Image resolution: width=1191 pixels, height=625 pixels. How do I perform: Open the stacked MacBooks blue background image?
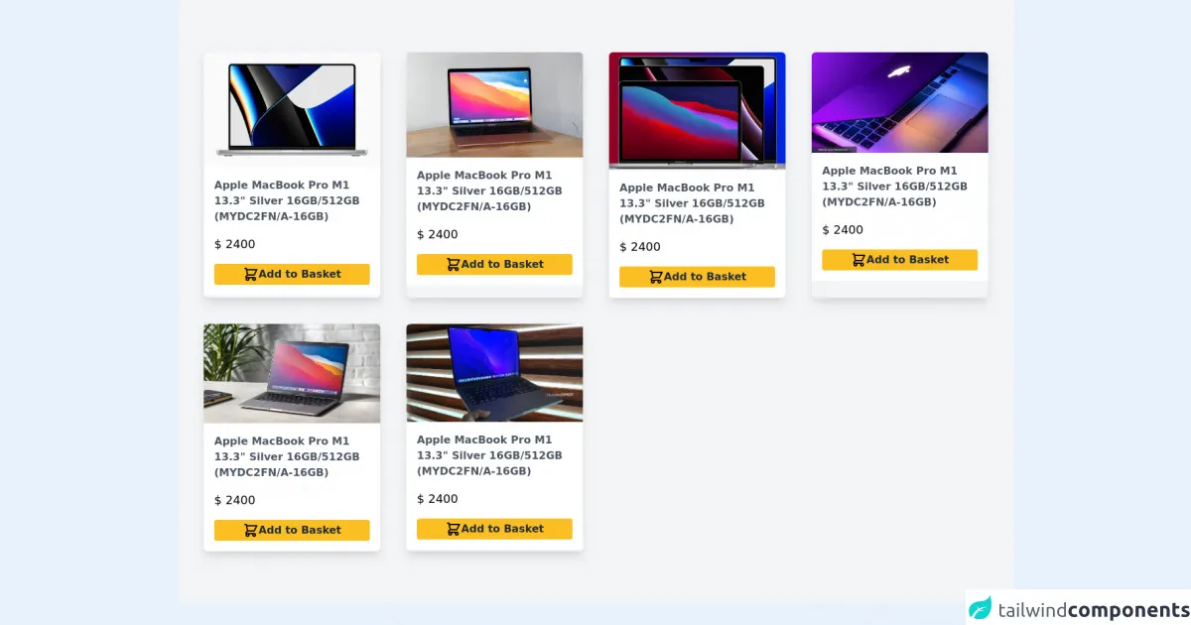pos(697,111)
